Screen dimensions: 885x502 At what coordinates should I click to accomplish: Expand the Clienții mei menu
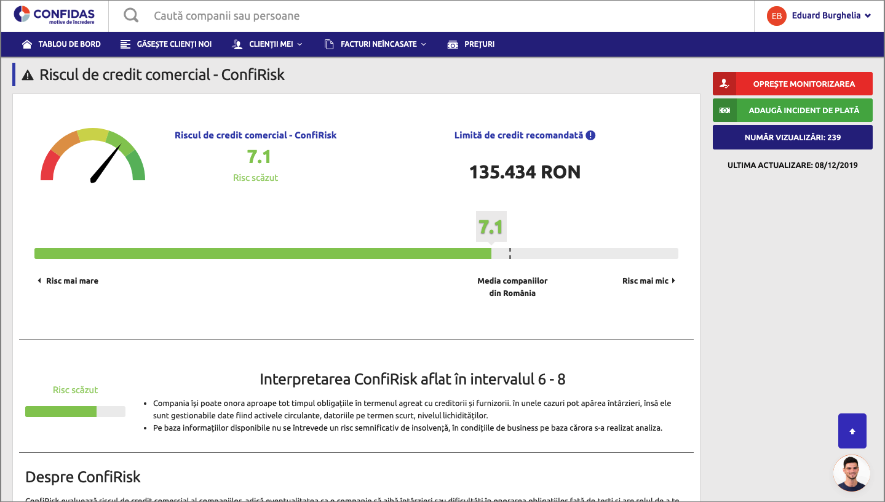point(276,44)
